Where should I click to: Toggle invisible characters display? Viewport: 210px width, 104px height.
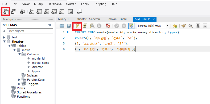(198, 26)
